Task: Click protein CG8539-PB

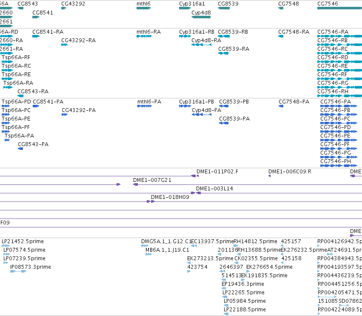Action: coord(234,102)
